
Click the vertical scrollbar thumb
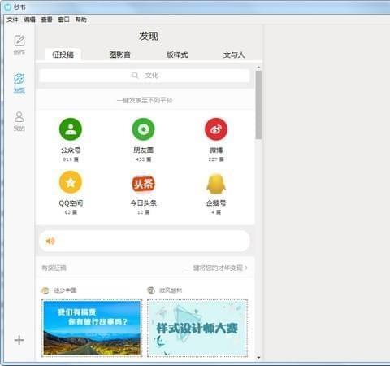258,105
